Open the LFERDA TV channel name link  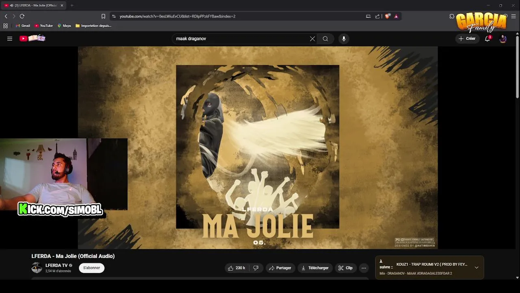(56, 265)
